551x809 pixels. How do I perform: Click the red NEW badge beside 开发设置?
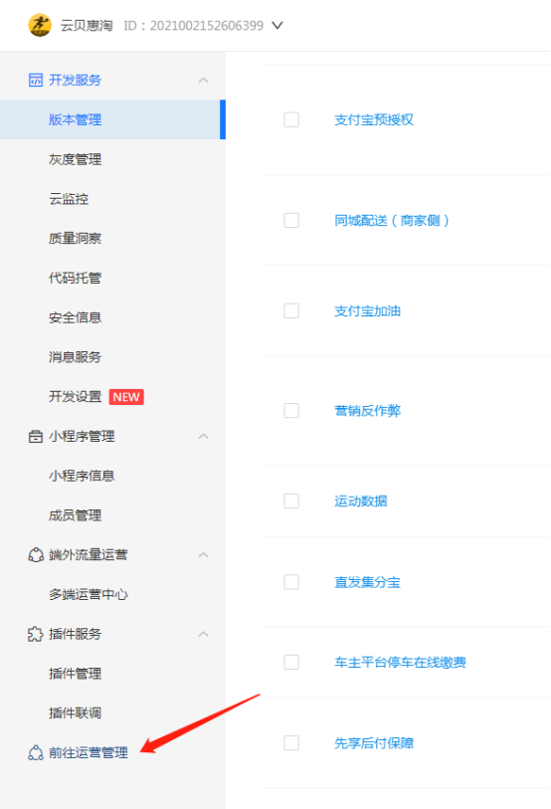pos(126,397)
